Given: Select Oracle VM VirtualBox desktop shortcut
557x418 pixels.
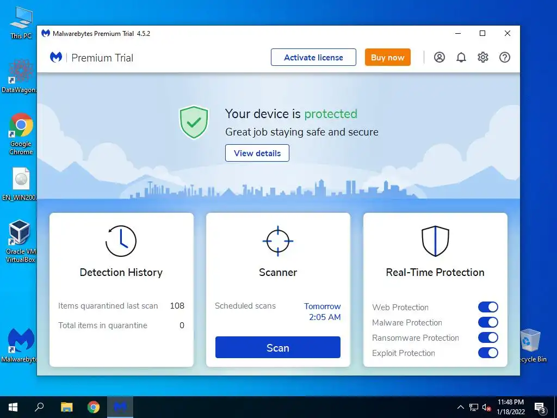Looking at the screenshot, I should click(20, 241).
